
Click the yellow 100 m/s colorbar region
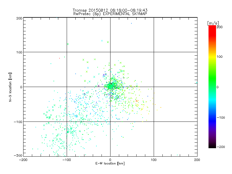pyautogui.click(x=212, y=57)
